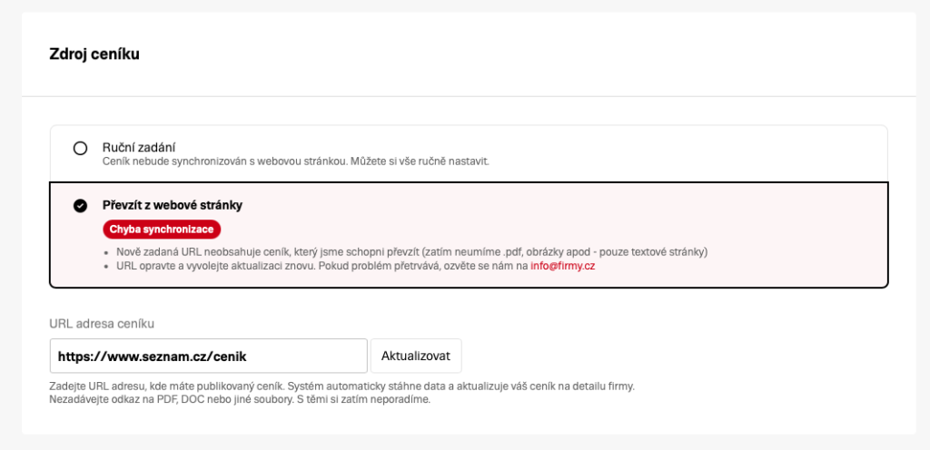Select the "Ruční zadání" radio button

[x=80, y=148]
